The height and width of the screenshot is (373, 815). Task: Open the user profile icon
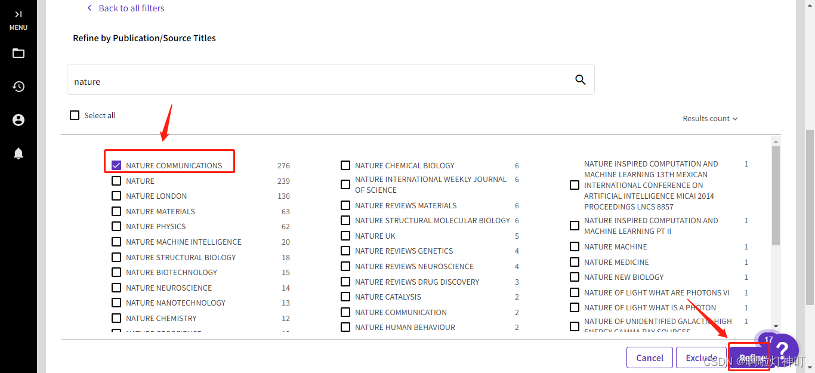point(18,120)
